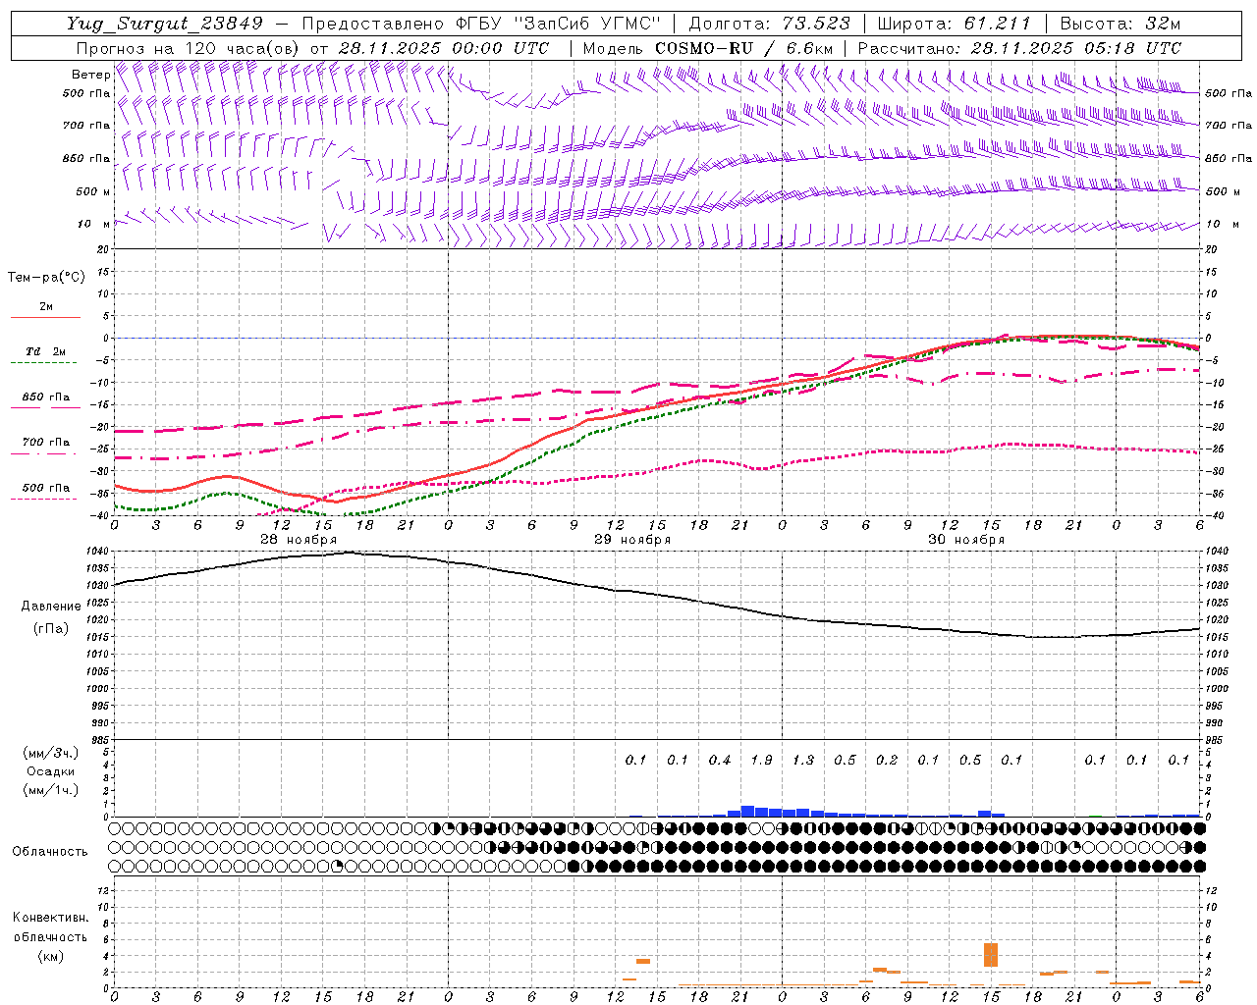1257x1005 pixels.
Task: Click the solid blue 2м temperature legend line
Action: click(45, 317)
